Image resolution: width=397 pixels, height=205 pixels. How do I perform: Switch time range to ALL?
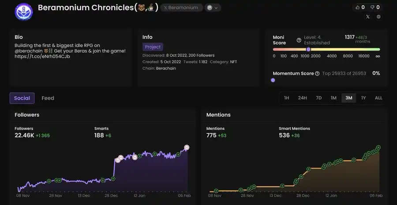(378, 98)
